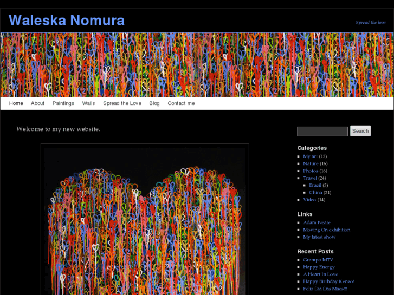Open the Nature category

tap(311, 163)
